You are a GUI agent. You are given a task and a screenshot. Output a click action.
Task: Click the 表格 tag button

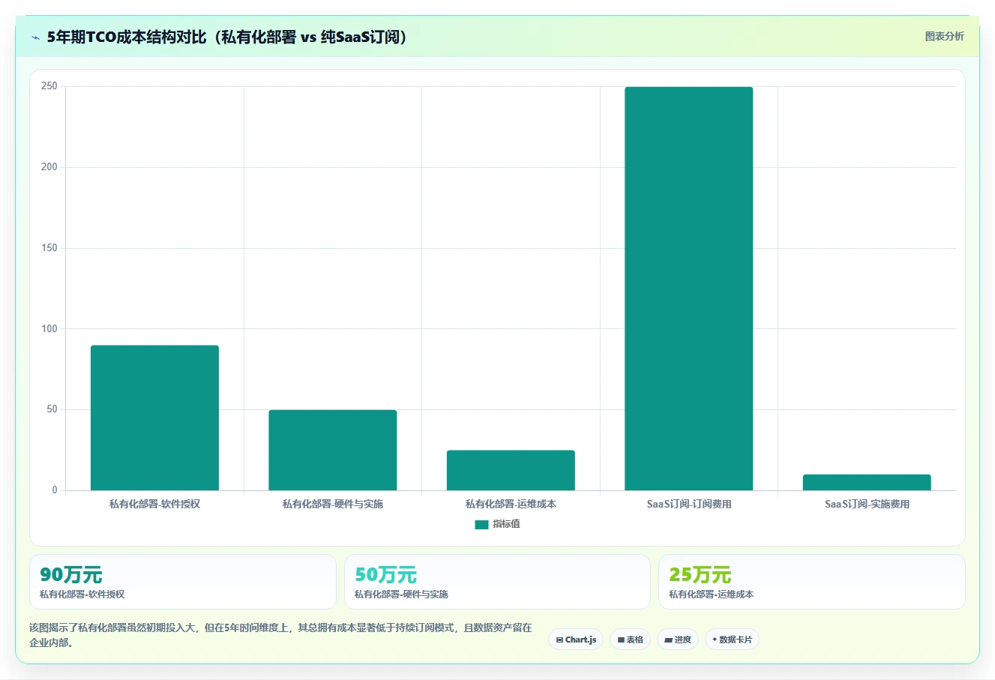coord(631,640)
